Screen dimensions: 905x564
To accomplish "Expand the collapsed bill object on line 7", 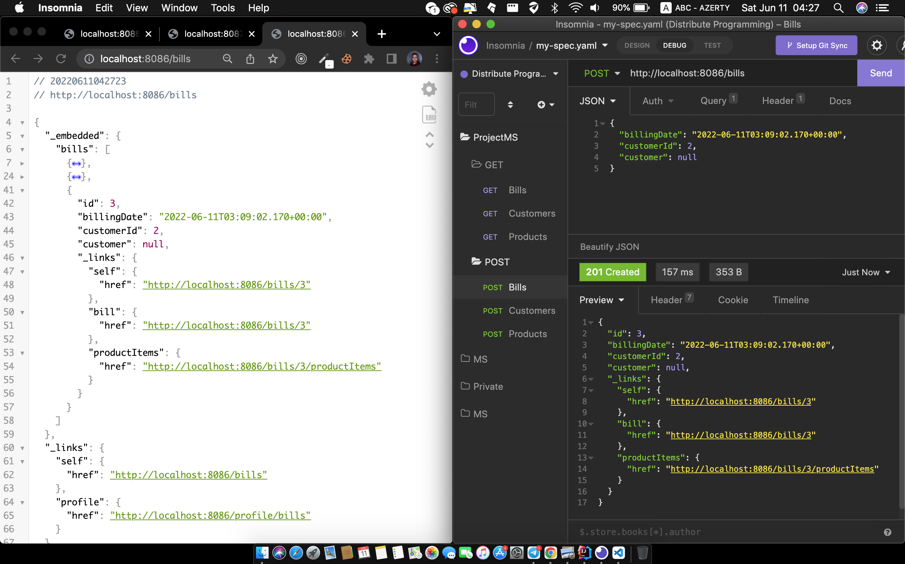I will tap(22, 163).
